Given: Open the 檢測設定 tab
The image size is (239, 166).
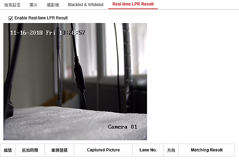Looking at the screenshot, I should tap(12, 5).
